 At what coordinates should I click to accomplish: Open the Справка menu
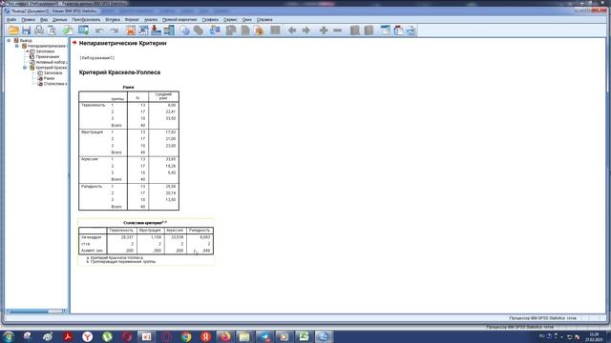click(x=264, y=19)
